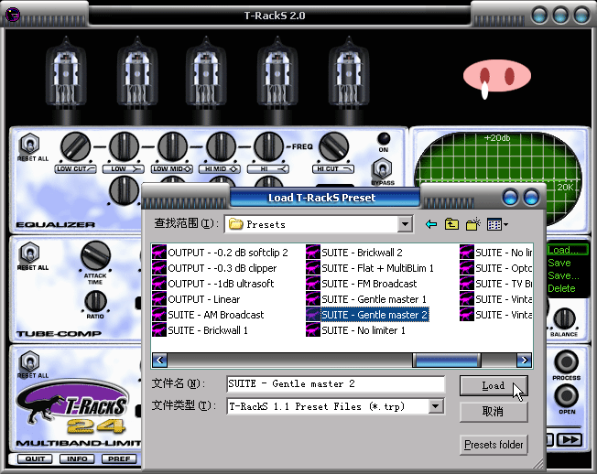Select preset SUITE - FM Broadcast
Screen dimensions: 597x474
[362, 284]
